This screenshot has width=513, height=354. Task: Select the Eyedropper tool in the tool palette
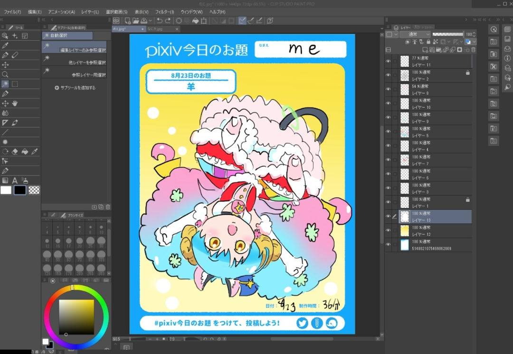click(5, 45)
